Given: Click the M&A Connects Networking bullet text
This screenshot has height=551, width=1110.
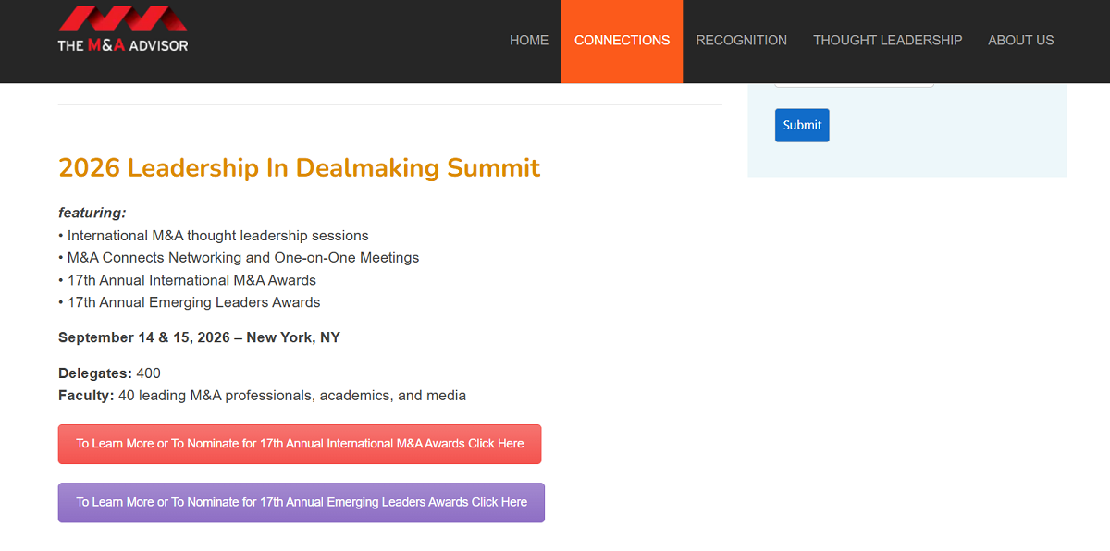Looking at the screenshot, I should [240, 257].
